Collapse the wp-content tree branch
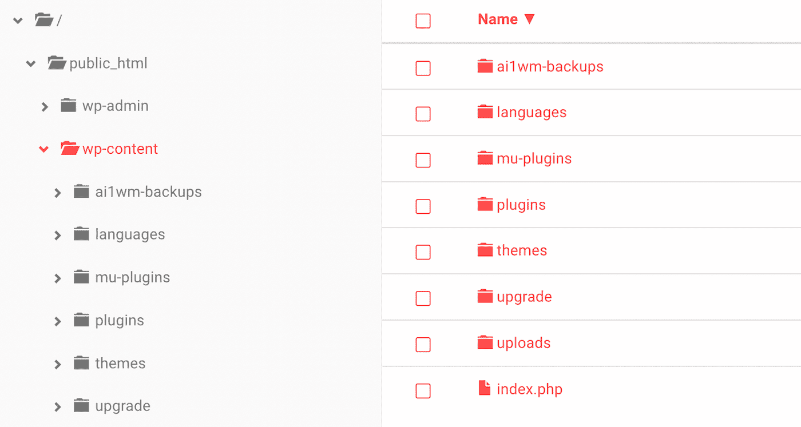 tap(43, 148)
